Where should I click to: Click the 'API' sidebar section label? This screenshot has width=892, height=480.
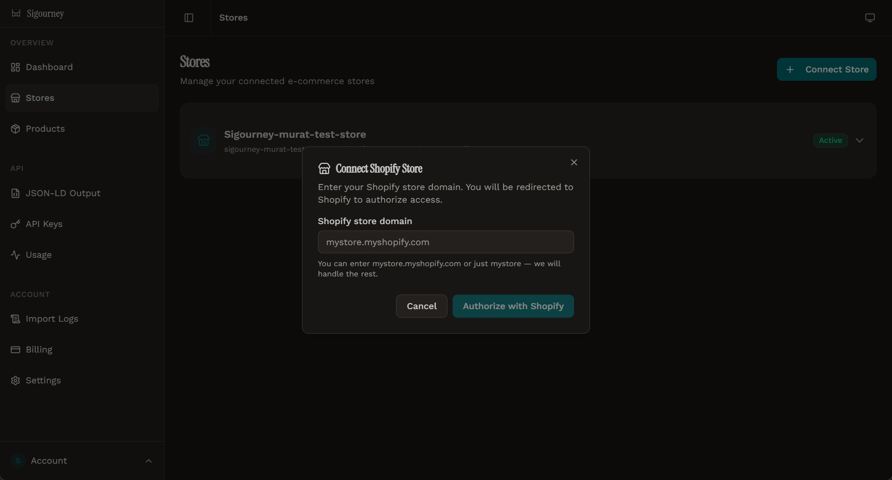[17, 169]
